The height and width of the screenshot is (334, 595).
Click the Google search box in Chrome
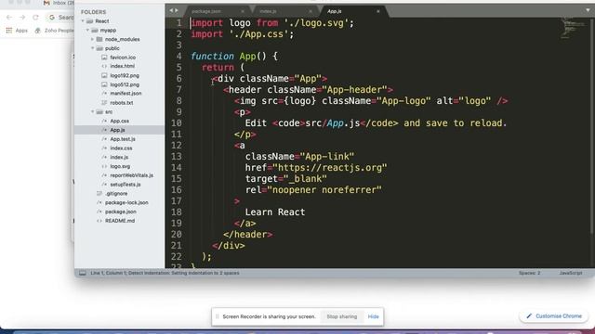60,18
